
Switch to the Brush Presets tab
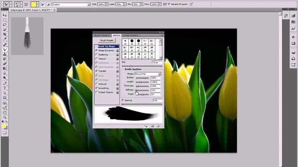(102, 35)
